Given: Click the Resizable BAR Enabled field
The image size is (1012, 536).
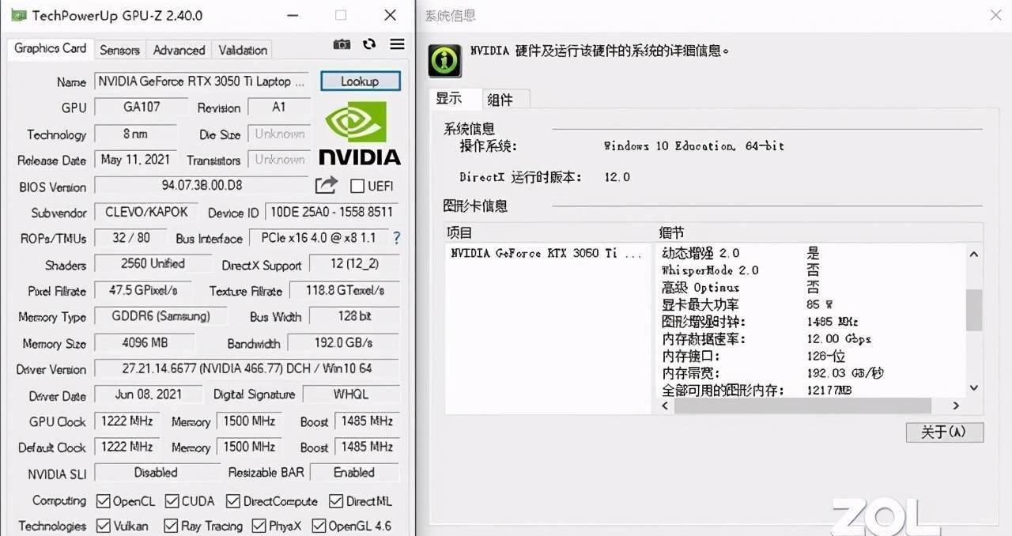Looking at the screenshot, I should coord(354,472).
